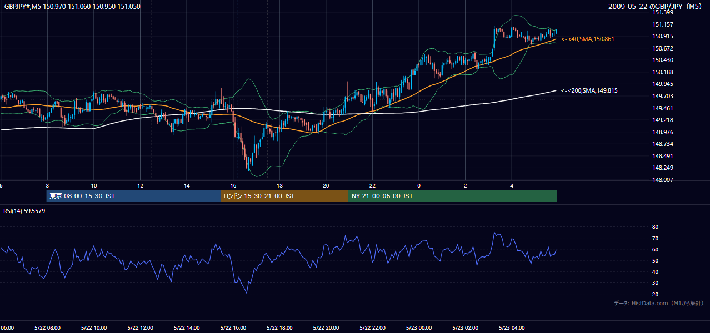Click the 5/22 10:00 bottom time label
710x333 pixels.
94,327
